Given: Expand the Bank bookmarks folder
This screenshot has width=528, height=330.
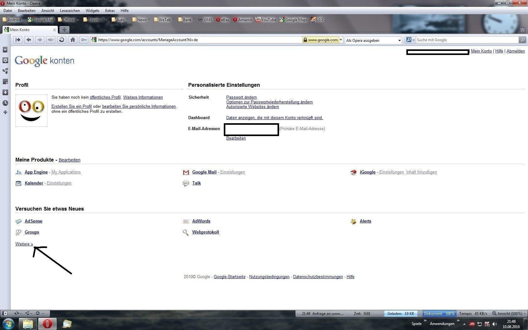Looking at the screenshot, I should point(187,19).
